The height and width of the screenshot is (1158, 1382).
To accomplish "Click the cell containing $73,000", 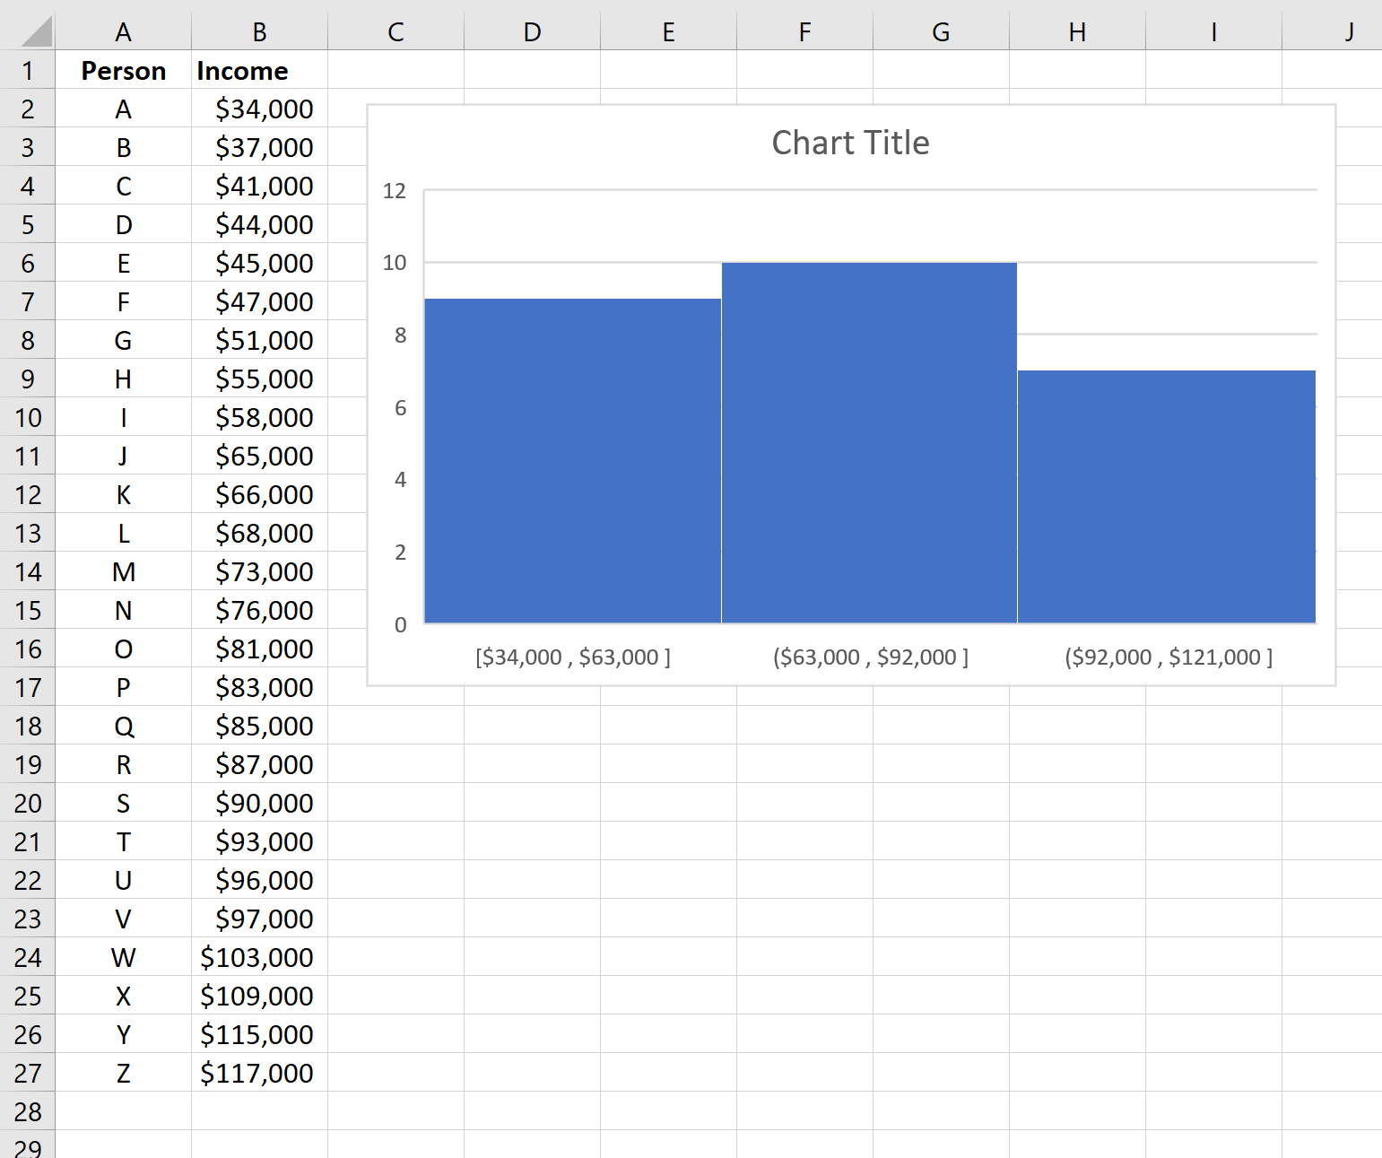I will click(259, 571).
